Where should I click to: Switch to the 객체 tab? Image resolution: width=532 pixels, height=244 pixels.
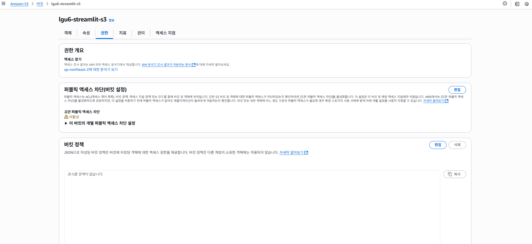pos(68,33)
